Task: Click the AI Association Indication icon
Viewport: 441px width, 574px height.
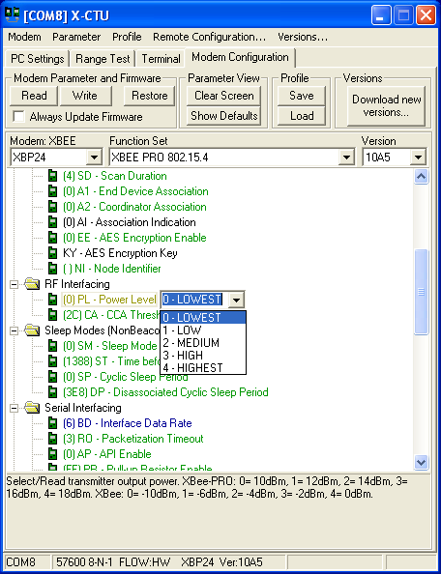Action: pos(53,222)
